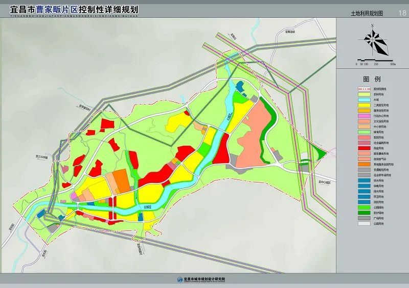Viewport: 409px width, 288px height.
Task: Select the dark green 防护绿地 legend swatch
Action: click(363, 212)
